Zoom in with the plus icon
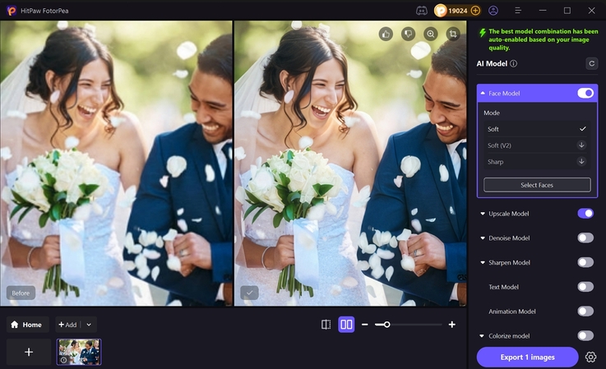606x369 pixels. pos(451,324)
